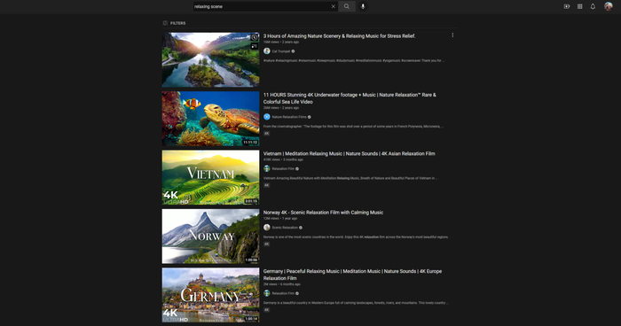This screenshot has width=621, height=326.
Task: Click the Cat Trumpet channel avatar
Action: 267,51
